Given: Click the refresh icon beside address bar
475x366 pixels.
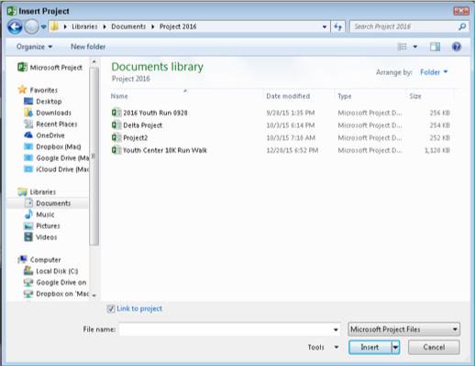Looking at the screenshot, I should (x=338, y=27).
